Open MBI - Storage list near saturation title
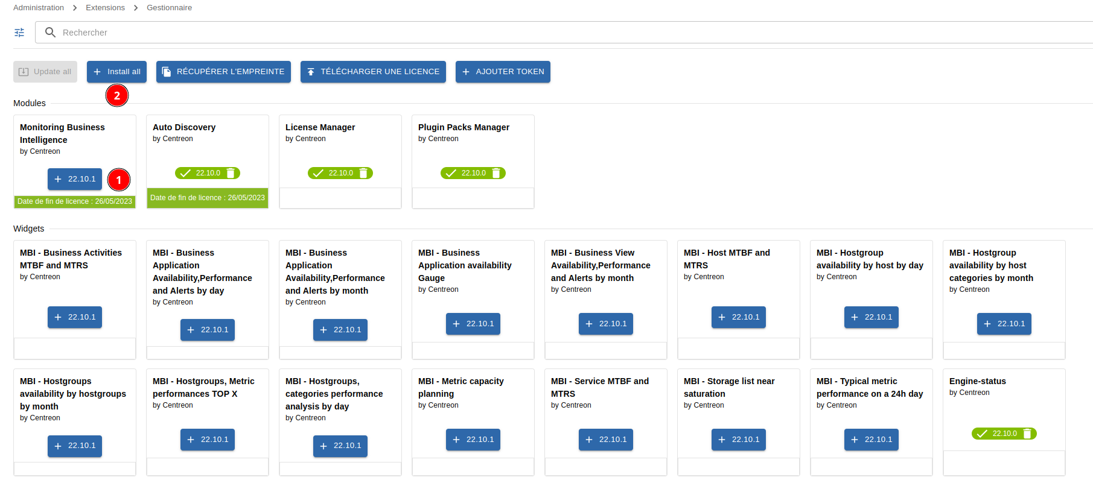This screenshot has width=1093, height=480. pos(729,388)
